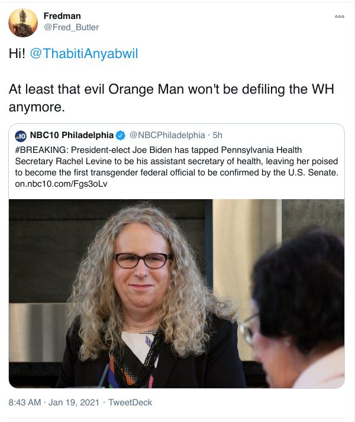The image size is (355, 422).
Task: Open the on.nbc10.com/Fgs3oLv link
Action: (62, 184)
